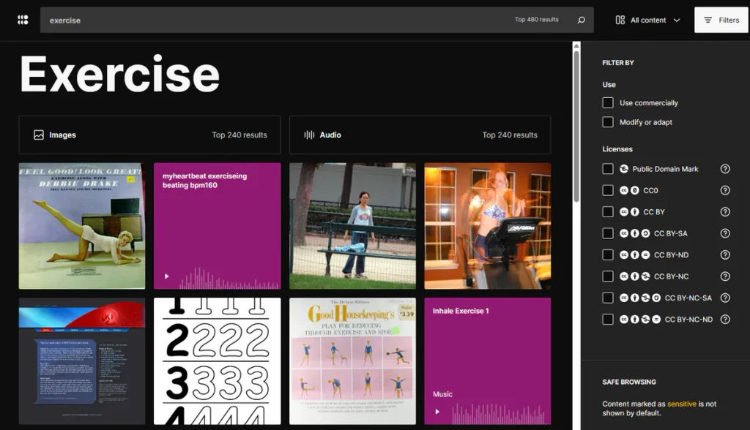Click the Audio waveform icon
Screen dimensions: 750x430
point(309,135)
